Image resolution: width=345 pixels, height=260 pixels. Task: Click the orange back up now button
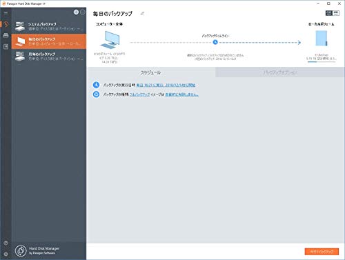322,252
